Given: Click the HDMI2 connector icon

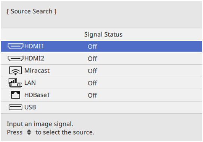Looking at the screenshot, I should pos(16,59).
